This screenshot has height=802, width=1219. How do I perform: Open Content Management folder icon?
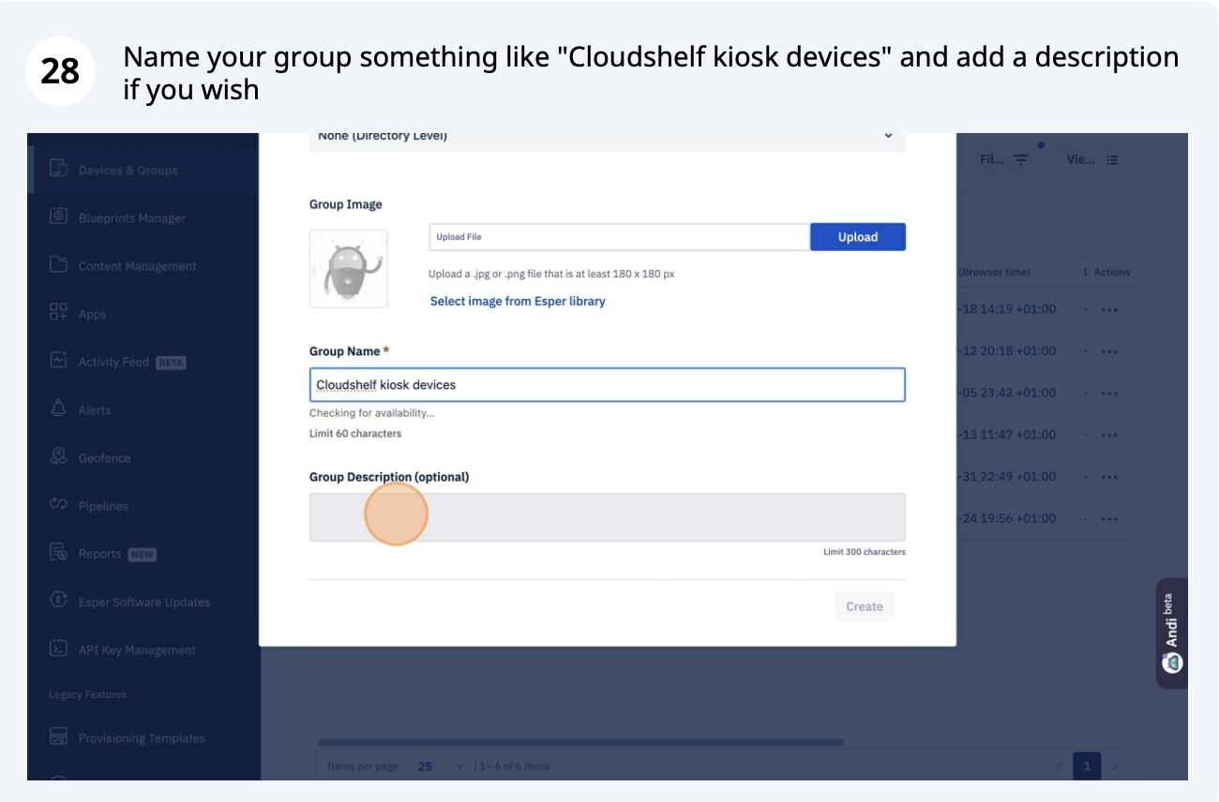pos(59,265)
